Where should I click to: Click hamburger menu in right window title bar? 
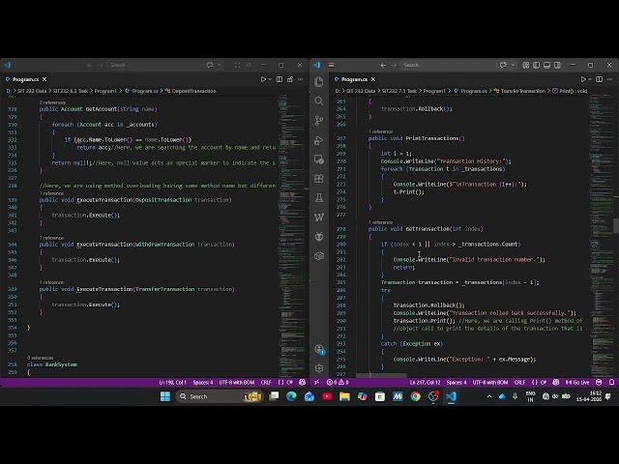pyautogui.click(x=331, y=65)
